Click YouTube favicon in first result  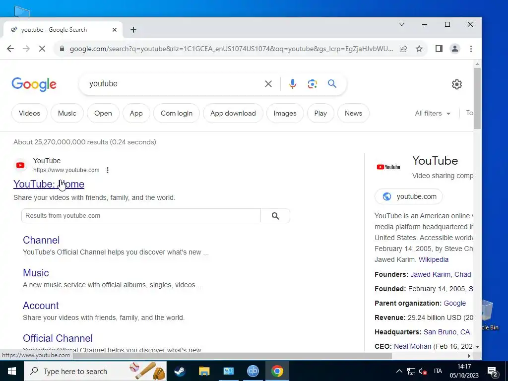point(20,165)
